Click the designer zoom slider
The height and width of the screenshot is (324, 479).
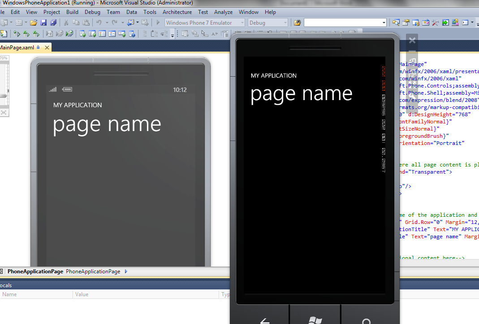(x=4, y=95)
